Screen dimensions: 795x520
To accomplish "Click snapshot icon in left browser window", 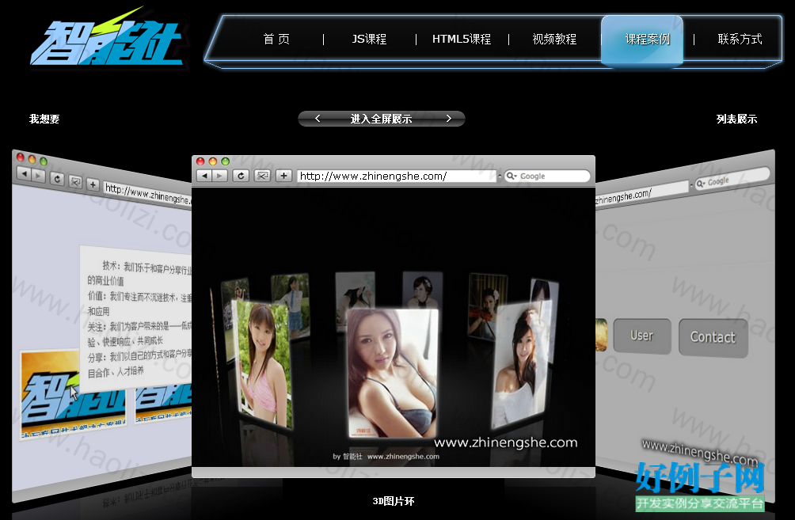I will 75,181.
